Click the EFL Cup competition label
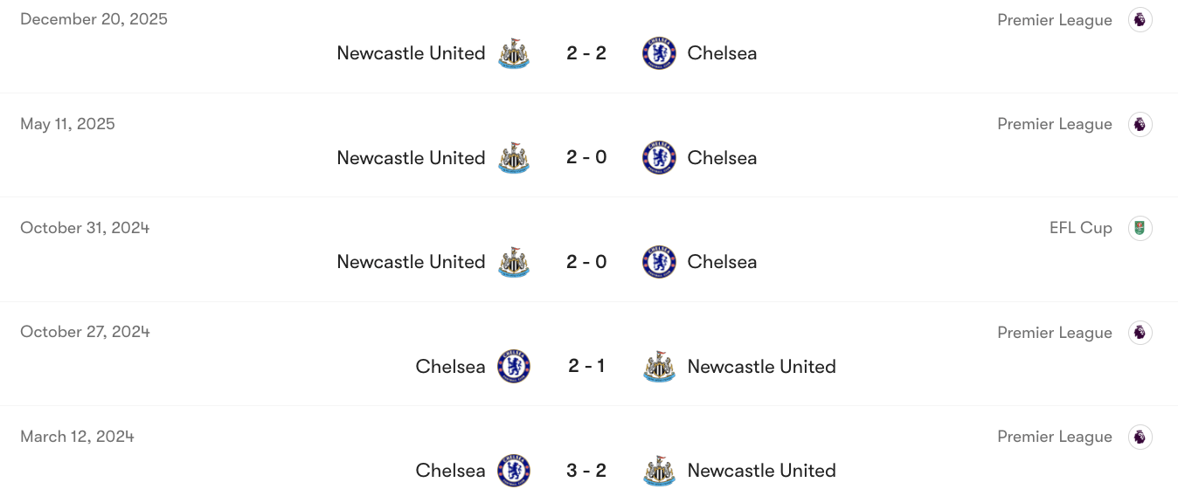The height and width of the screenshot is (503, 1178). (x=1081, y=228)
